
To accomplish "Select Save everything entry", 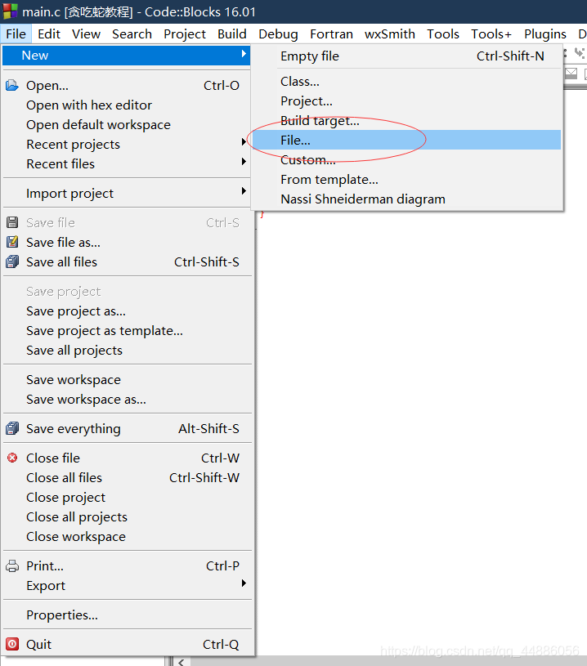I will (126, 428).
